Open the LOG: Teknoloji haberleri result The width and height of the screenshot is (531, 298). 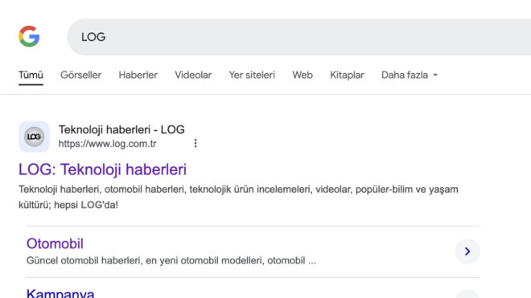(x=102, y=169)
